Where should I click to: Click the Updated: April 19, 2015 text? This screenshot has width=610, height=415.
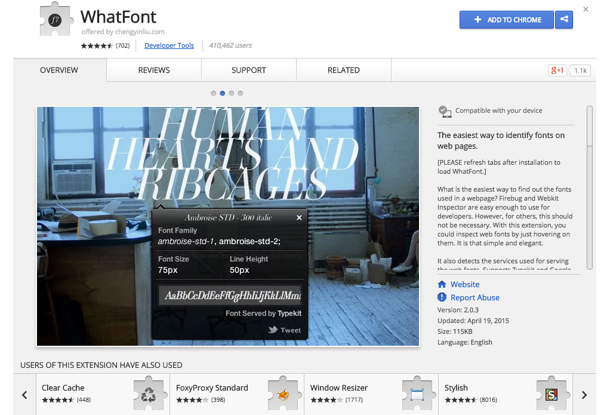[x=473, y=321]
